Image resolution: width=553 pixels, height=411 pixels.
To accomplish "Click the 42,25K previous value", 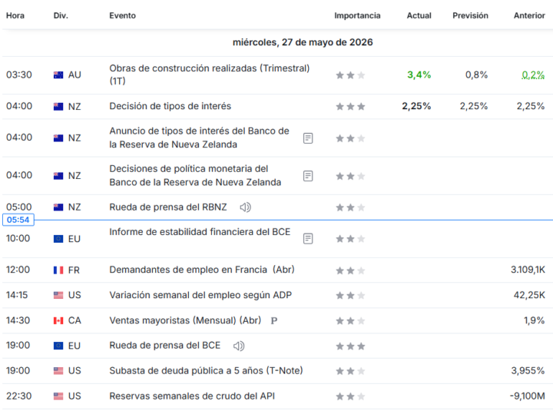I will coord(529,295).
